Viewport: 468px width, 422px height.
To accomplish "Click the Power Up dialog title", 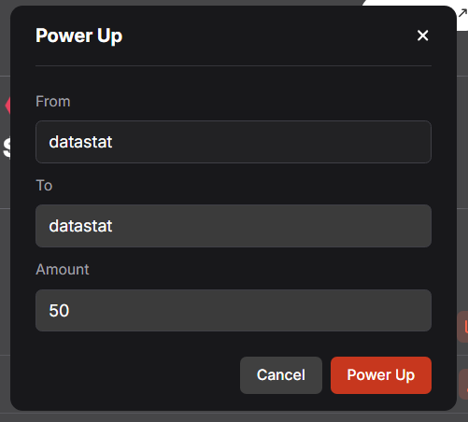I will point(78,36).
